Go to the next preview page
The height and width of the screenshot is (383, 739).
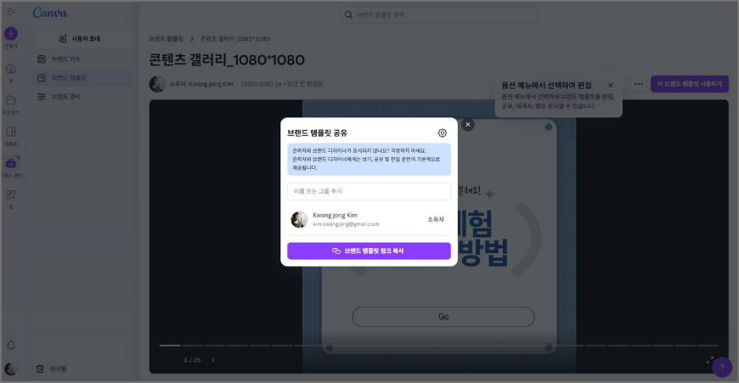click(212, 360)
